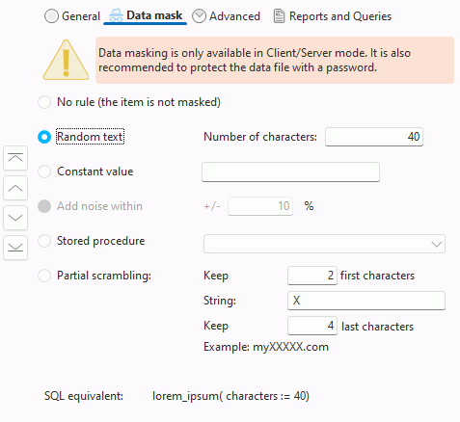Choose the Constant value radio option

(x=44, y=171)
